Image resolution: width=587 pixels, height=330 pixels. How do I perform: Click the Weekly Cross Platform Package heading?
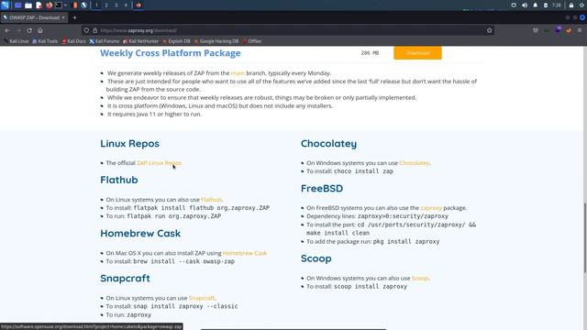[x=171, y=53]
